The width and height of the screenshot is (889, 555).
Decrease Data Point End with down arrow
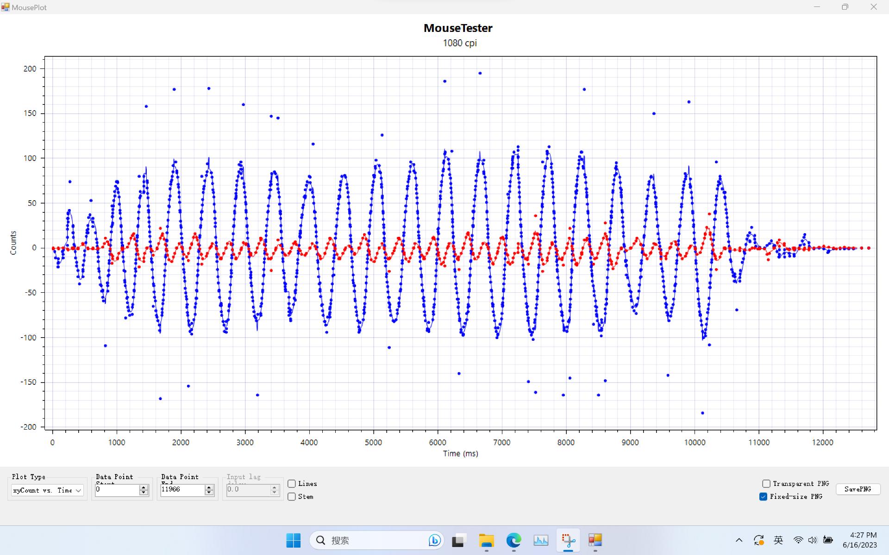click(209, 493)
